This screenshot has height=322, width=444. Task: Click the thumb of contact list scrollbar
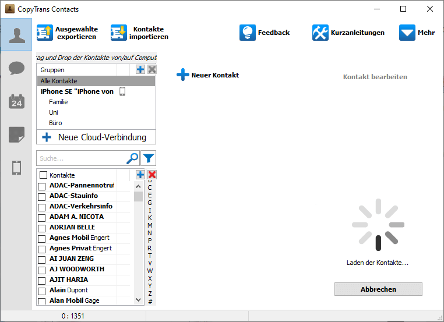138,196
